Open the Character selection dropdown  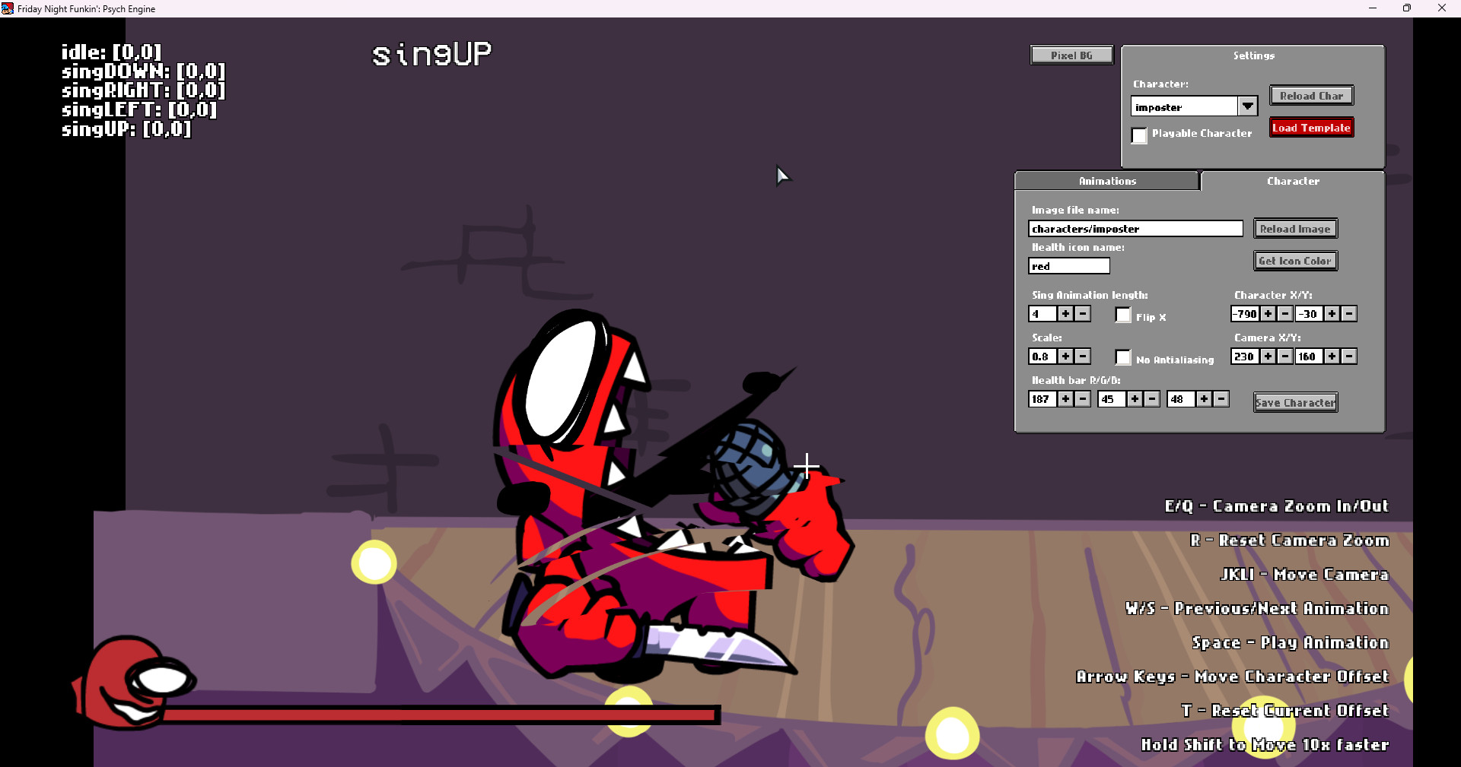[x=1247, y=106]
